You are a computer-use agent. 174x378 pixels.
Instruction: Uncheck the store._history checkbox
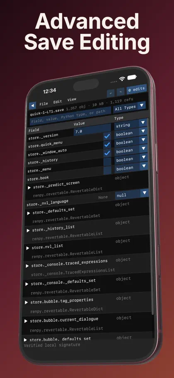click(x=107, y=153)
